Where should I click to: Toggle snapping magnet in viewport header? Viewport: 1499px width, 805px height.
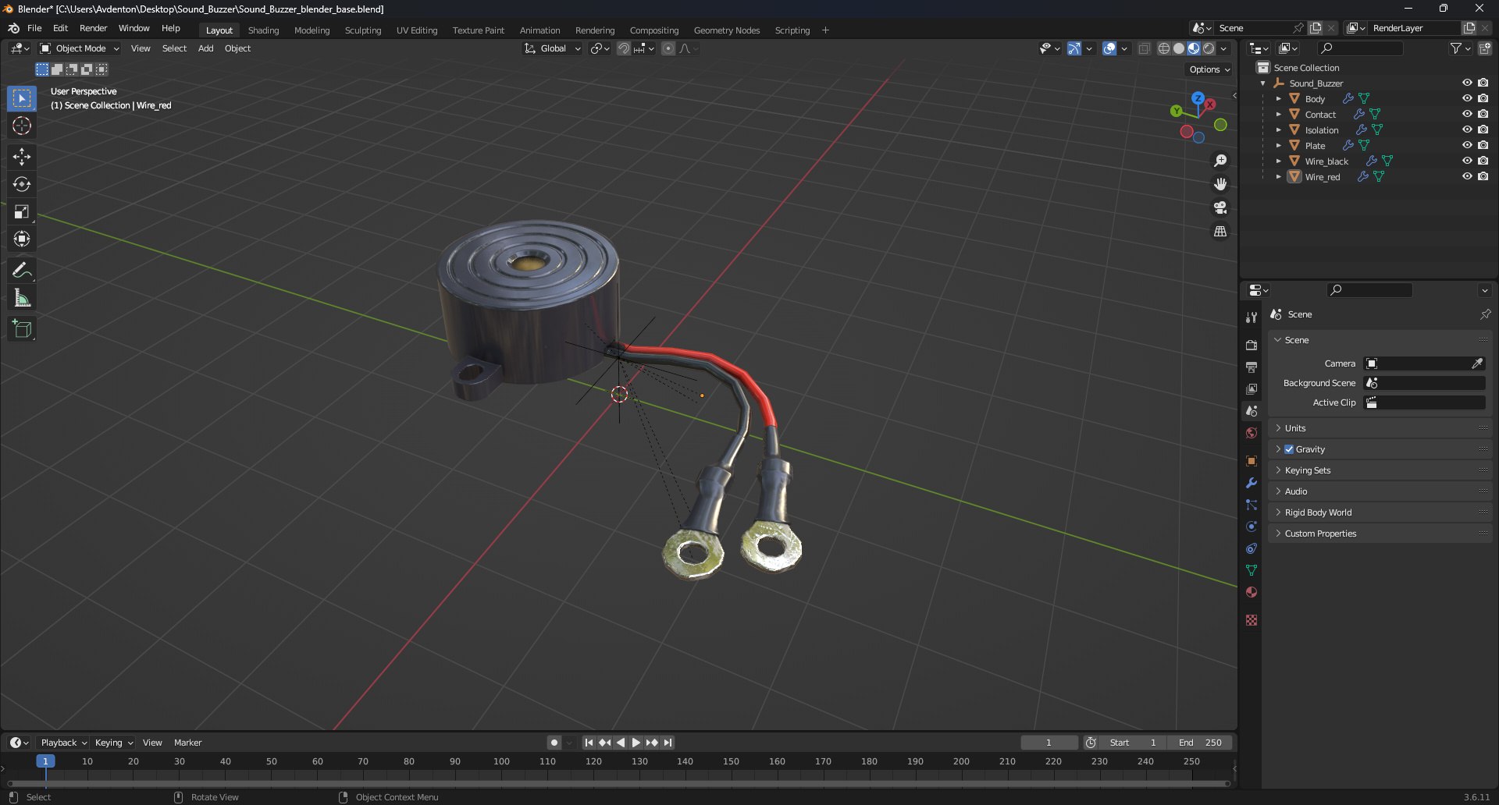coord(623,48)
